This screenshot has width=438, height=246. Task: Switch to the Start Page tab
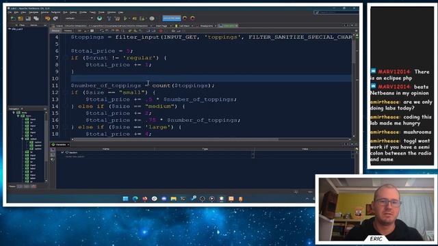(162, 26)
